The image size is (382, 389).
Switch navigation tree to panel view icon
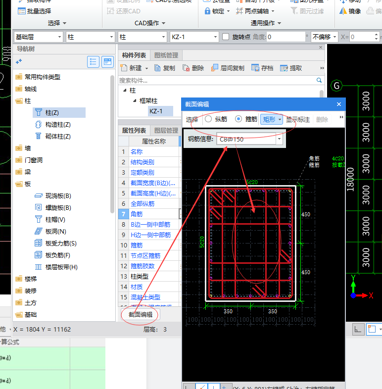click(x=108, y=62)
